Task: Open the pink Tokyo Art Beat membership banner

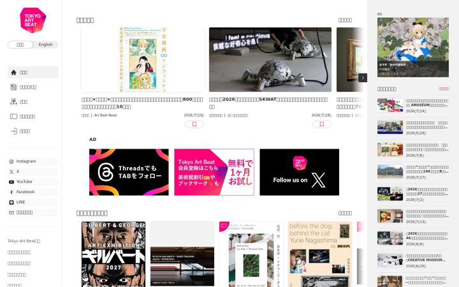Action: click(214, 172)
